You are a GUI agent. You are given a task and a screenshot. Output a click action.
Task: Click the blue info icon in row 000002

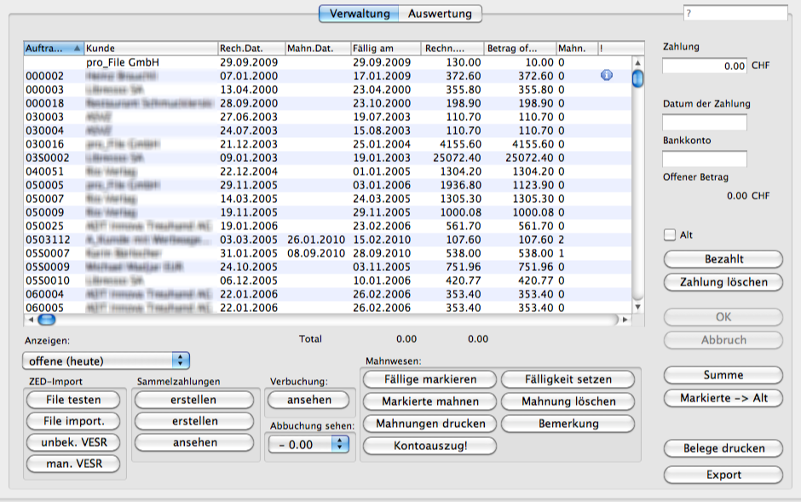point(607,76)
